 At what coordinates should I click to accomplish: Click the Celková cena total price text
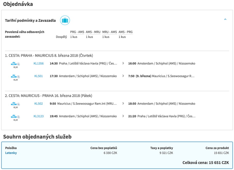click(206, 162)
